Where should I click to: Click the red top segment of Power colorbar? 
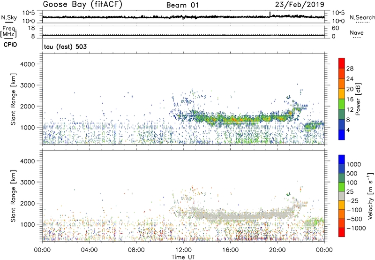tap(342, 63)
